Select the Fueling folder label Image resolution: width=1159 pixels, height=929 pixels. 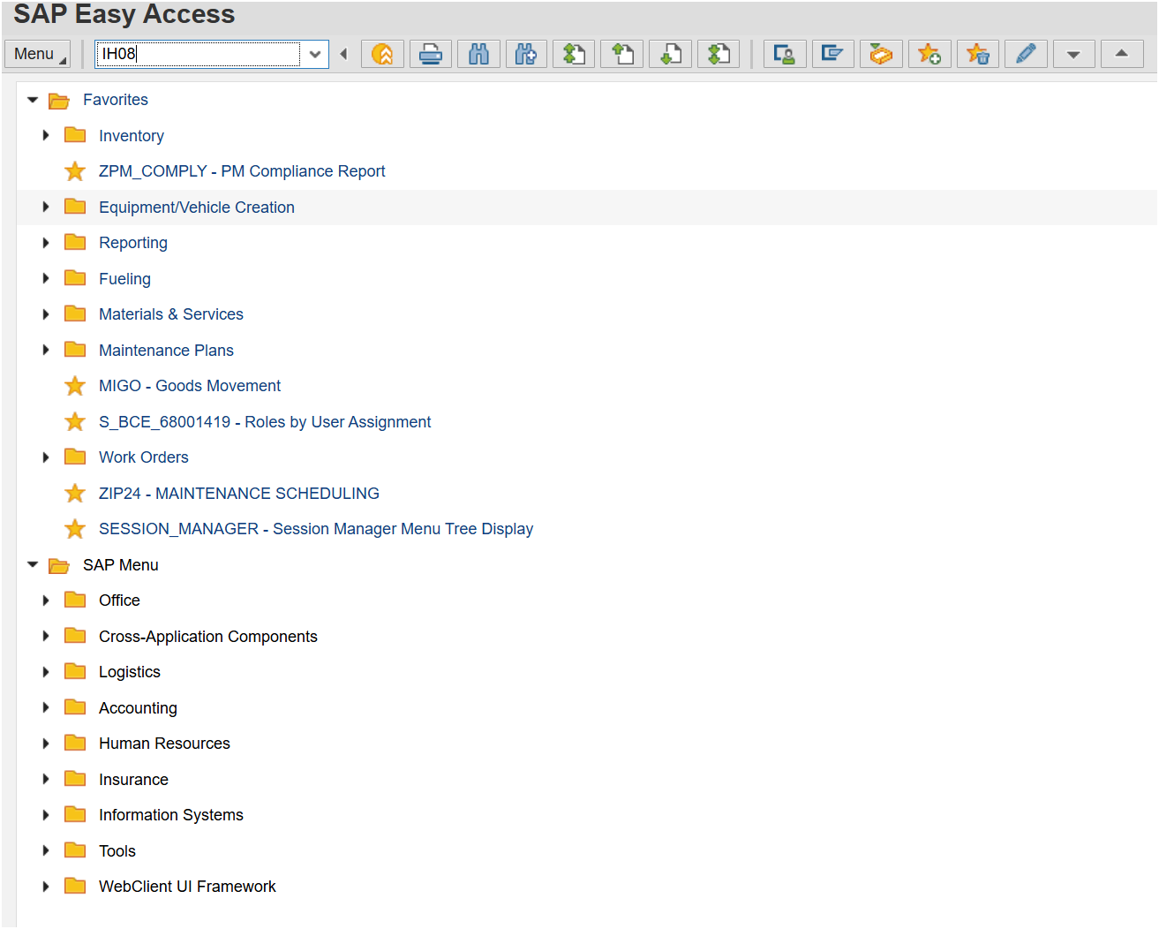coord(124,279)
